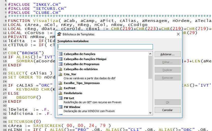Click the Biblioteca de Templates title icon
This screenshot has width=212, height=131.
pyautogui.click(x=59, y=34)
